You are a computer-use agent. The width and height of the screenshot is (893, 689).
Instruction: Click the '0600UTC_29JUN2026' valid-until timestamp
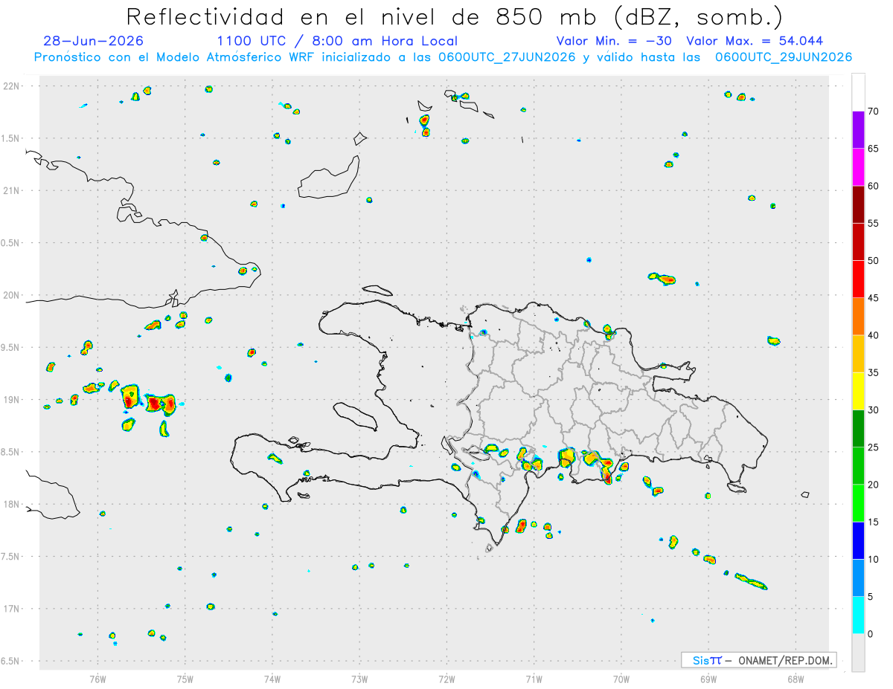coord(783,57)
